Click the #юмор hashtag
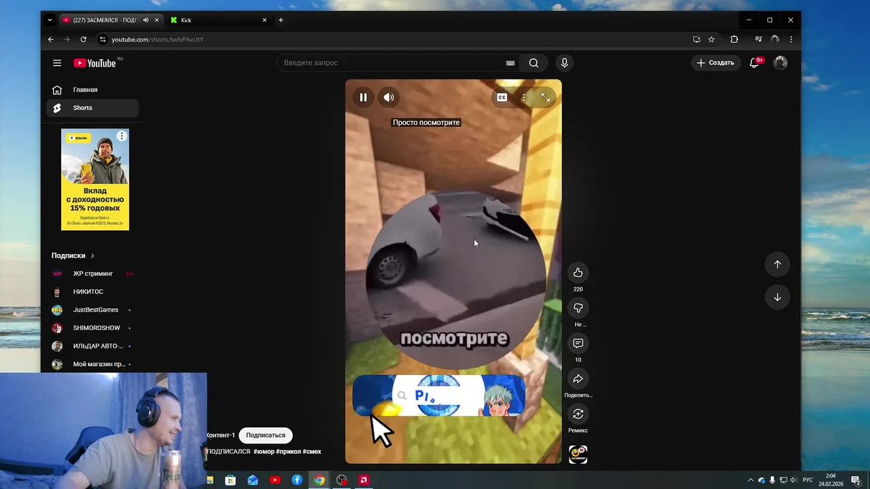The image size is (870, 489). tap(264, 451)
